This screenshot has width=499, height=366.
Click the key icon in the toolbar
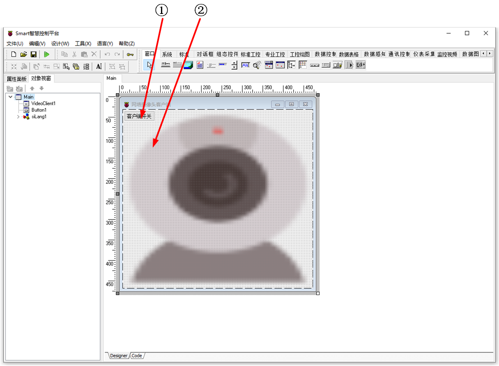click(130, 54)
